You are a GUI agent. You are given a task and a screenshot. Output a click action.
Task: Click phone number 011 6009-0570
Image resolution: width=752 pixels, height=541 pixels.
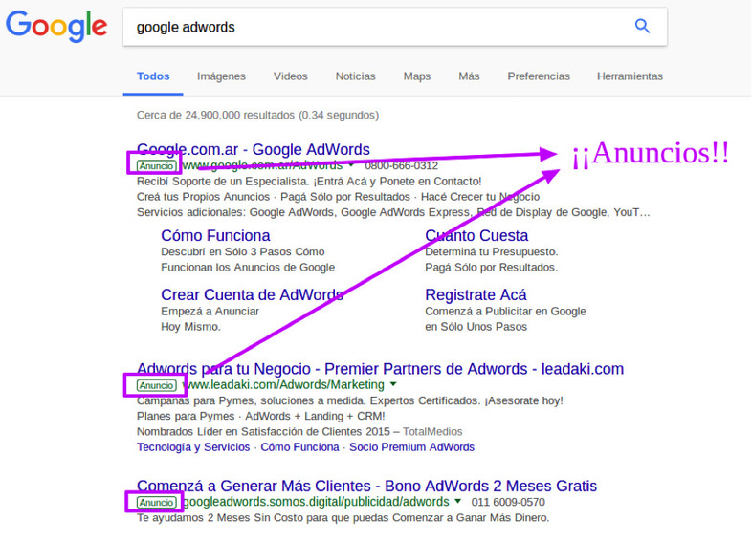508,502
